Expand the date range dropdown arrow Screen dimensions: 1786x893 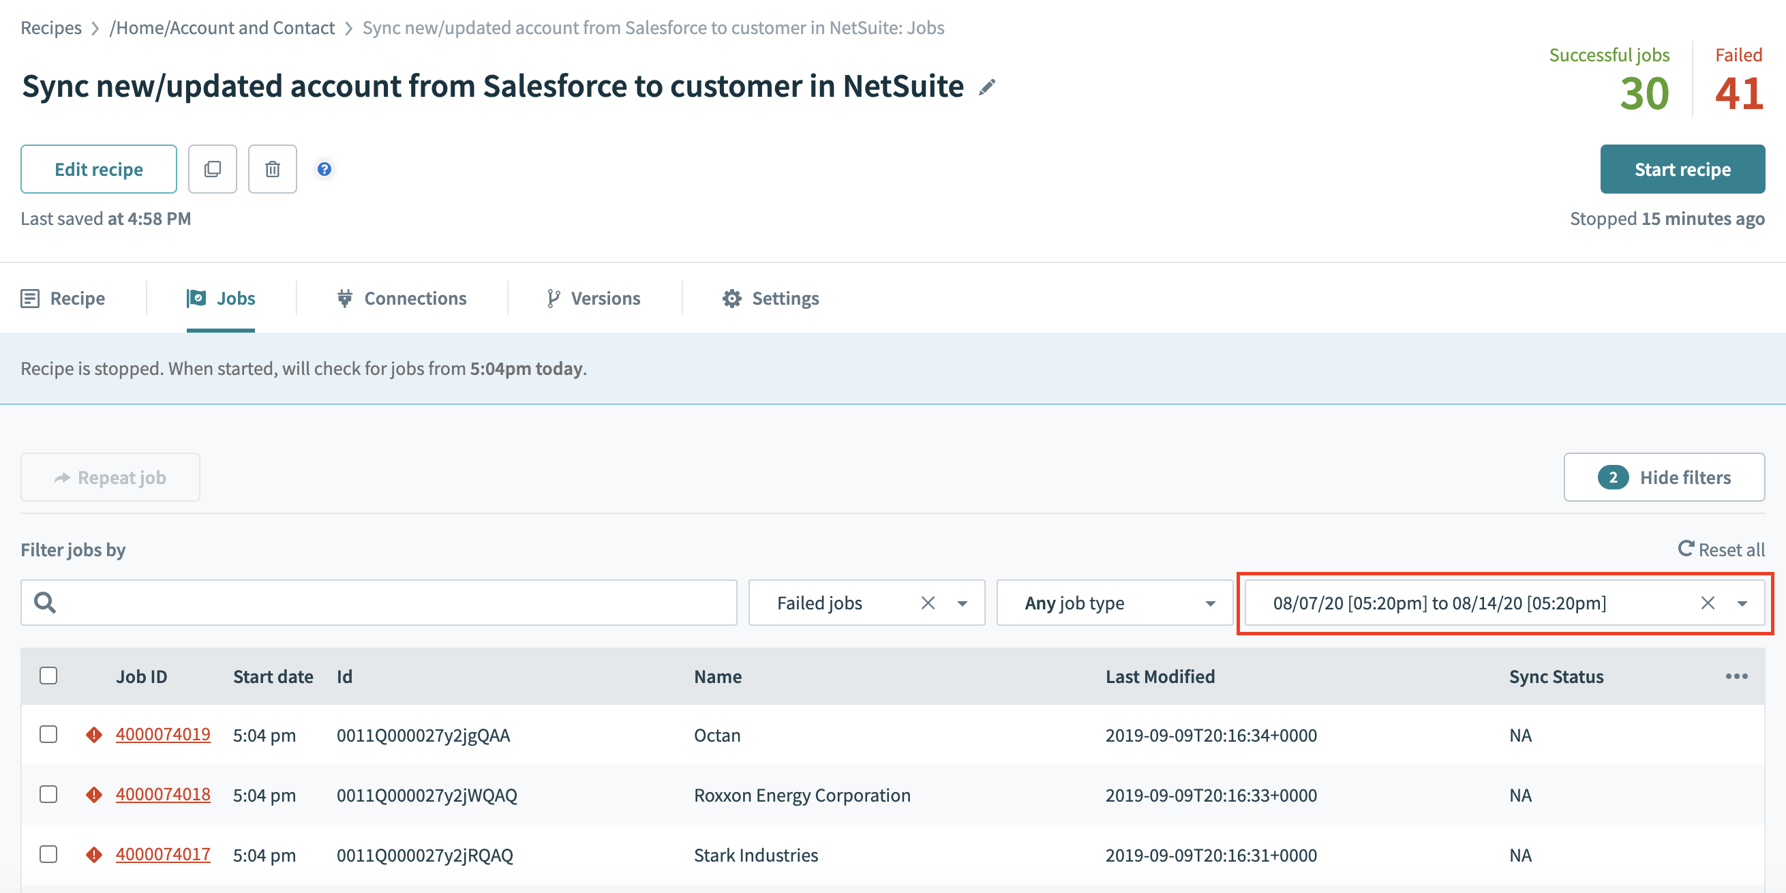pos(1742,603)
